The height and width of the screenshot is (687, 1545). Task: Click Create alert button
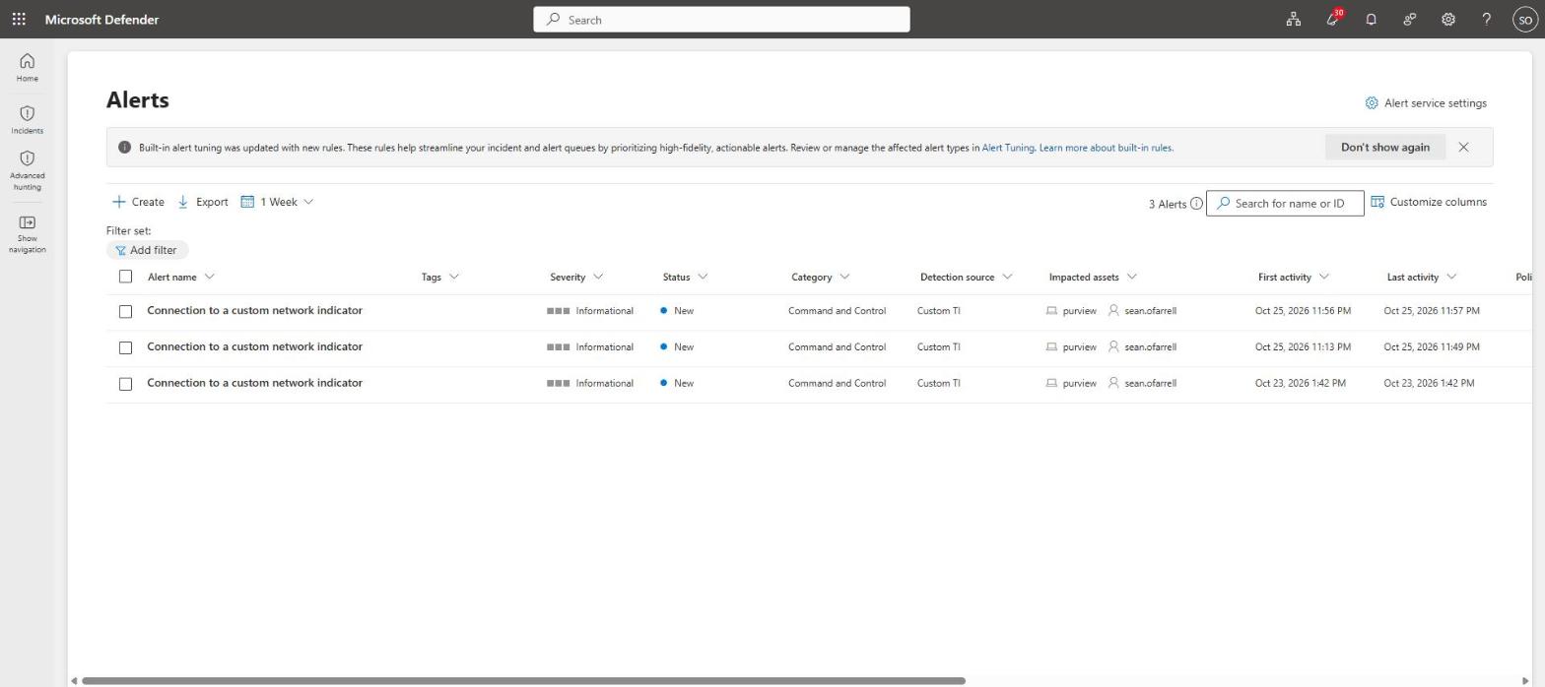click(x=138, y=202)
